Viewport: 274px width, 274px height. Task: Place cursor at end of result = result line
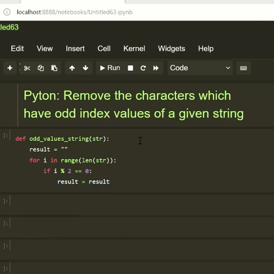point(110,182)
